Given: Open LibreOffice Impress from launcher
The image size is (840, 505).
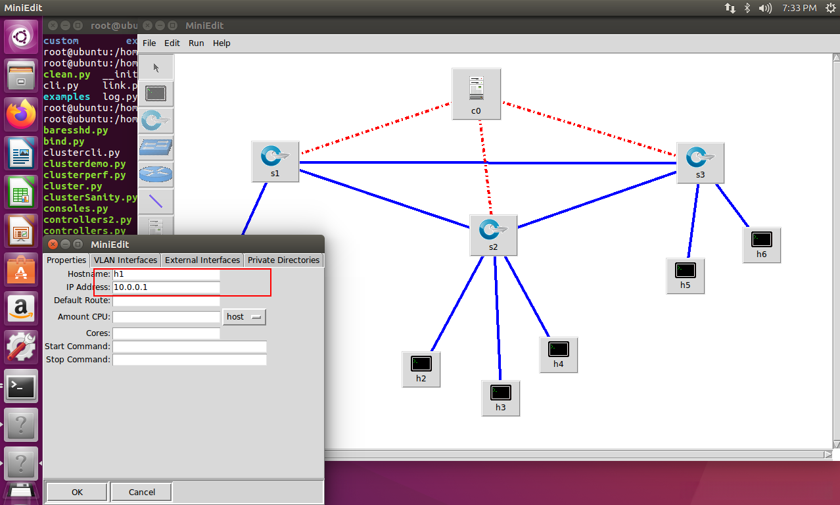Looking at the screenshot, I should [x=21, y=231].
